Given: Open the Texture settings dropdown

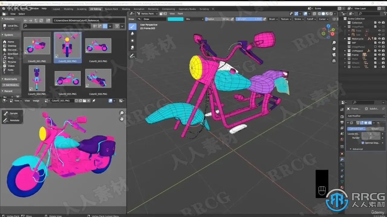Looking at the screenshot, I should 286,19.
